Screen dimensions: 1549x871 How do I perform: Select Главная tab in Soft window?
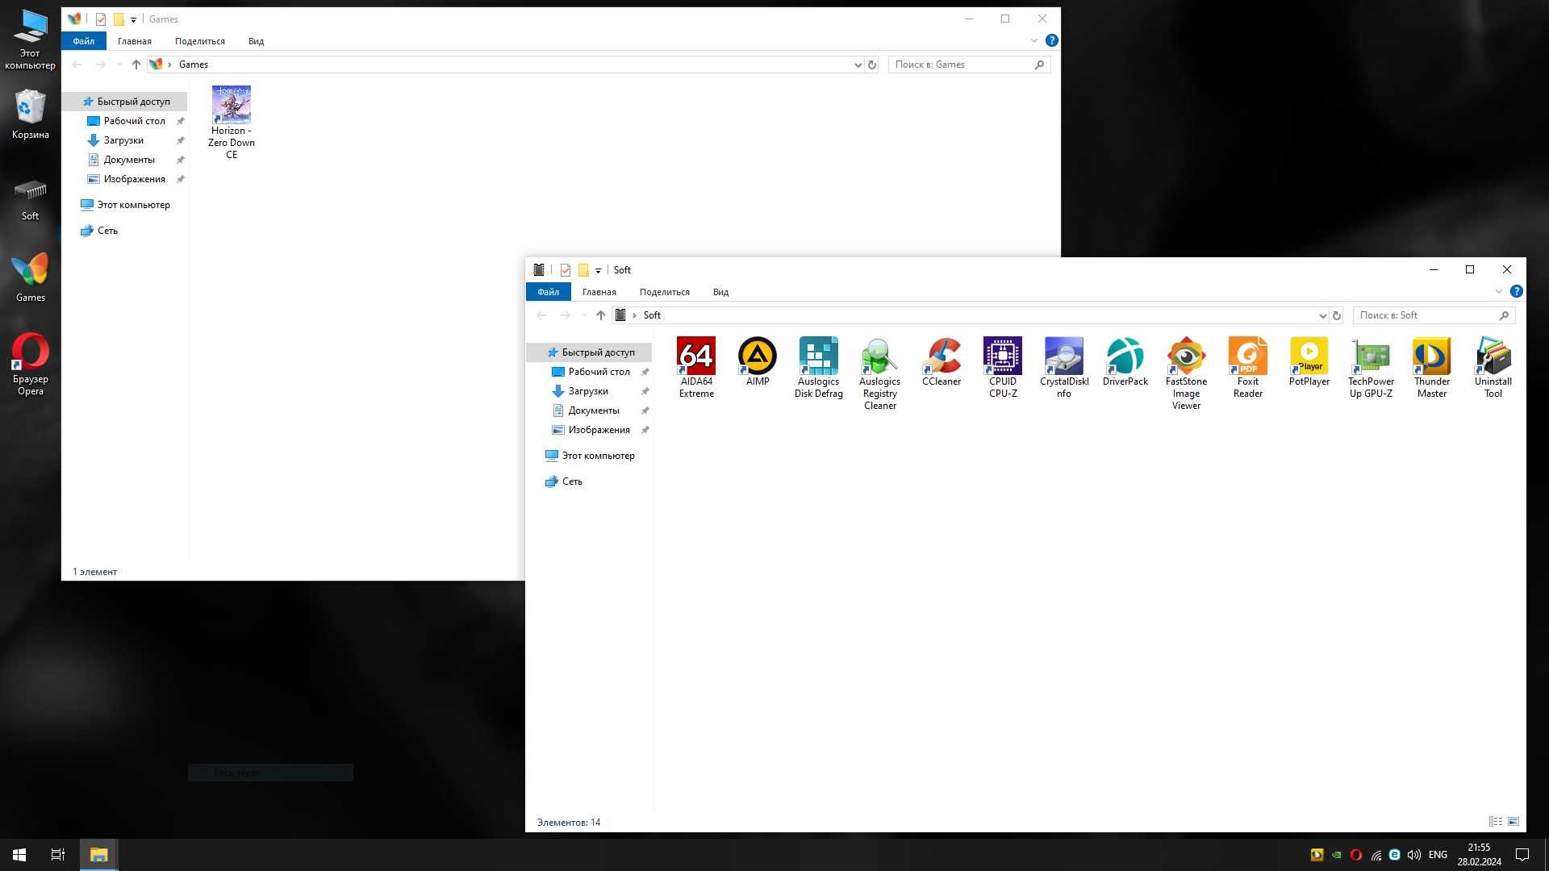[598, 291]
